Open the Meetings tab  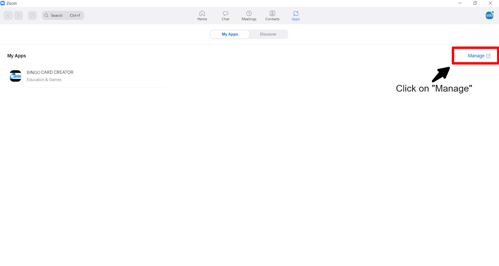pyautogui.click(x=249, y=16)
